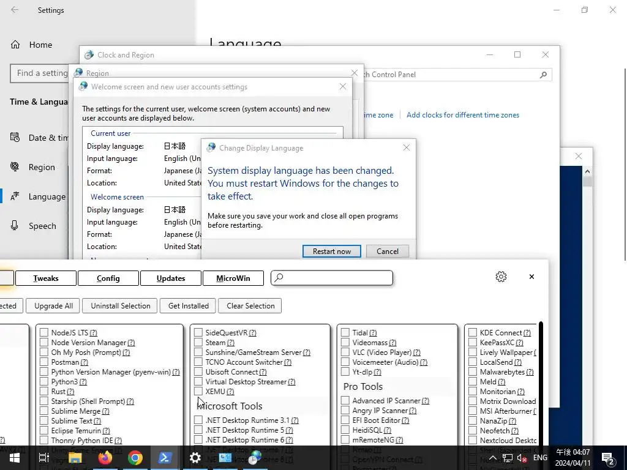Check the Rust checkbox
This screenshot has height=470, width=627.
coord(44,392)
